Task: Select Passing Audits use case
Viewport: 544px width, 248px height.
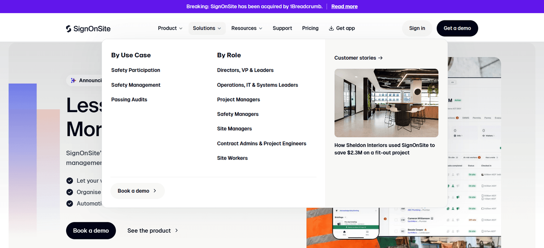Action: 129,100
